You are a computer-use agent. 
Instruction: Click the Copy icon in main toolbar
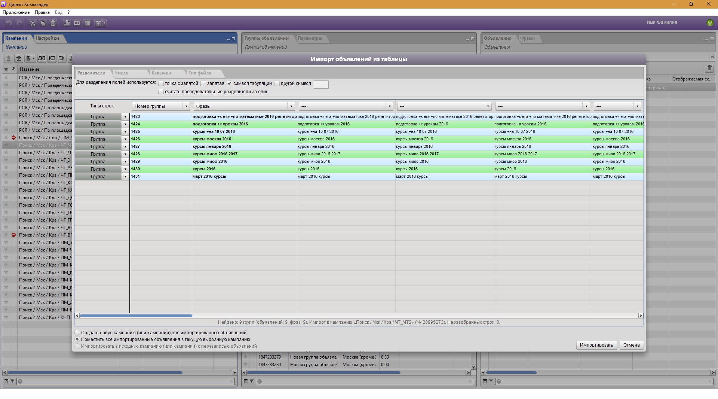click(43, 23)
